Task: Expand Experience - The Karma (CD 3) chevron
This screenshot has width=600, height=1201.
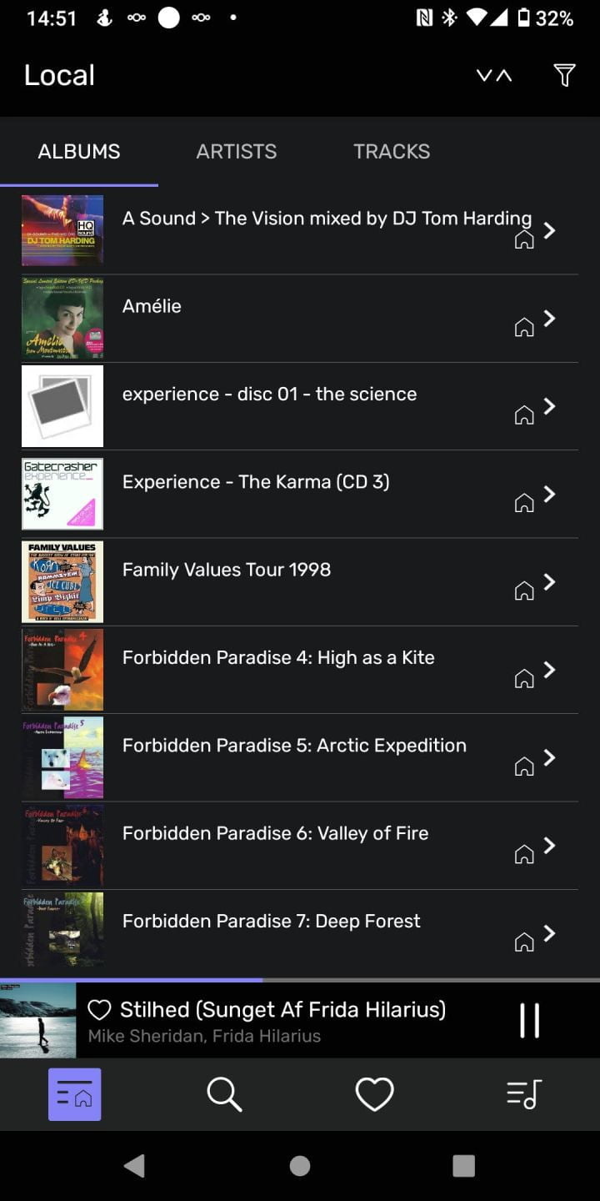Action: (549, 494)
